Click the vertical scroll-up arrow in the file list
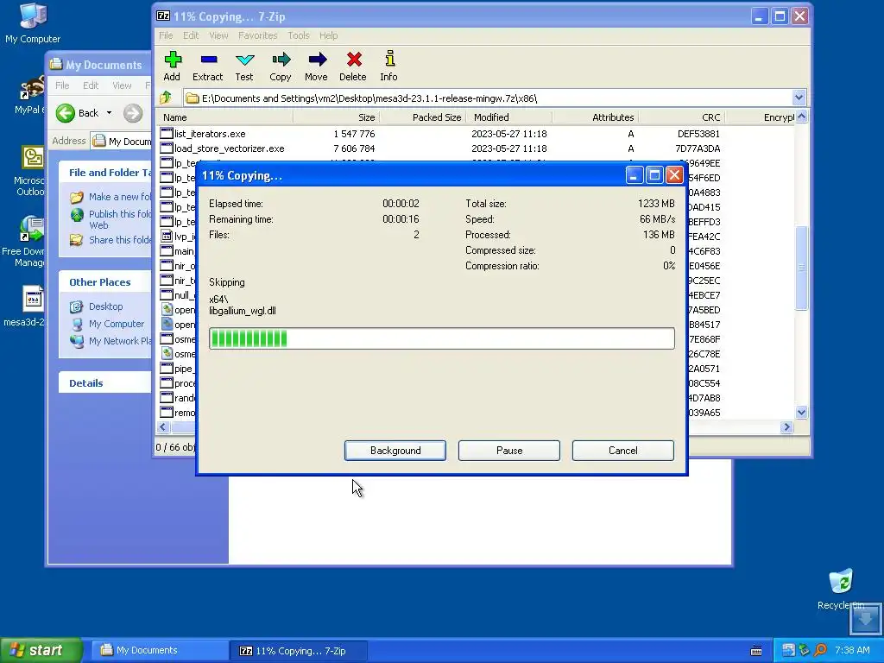The width and height of the screenshot is (884, 663). [x=801, y=117]
